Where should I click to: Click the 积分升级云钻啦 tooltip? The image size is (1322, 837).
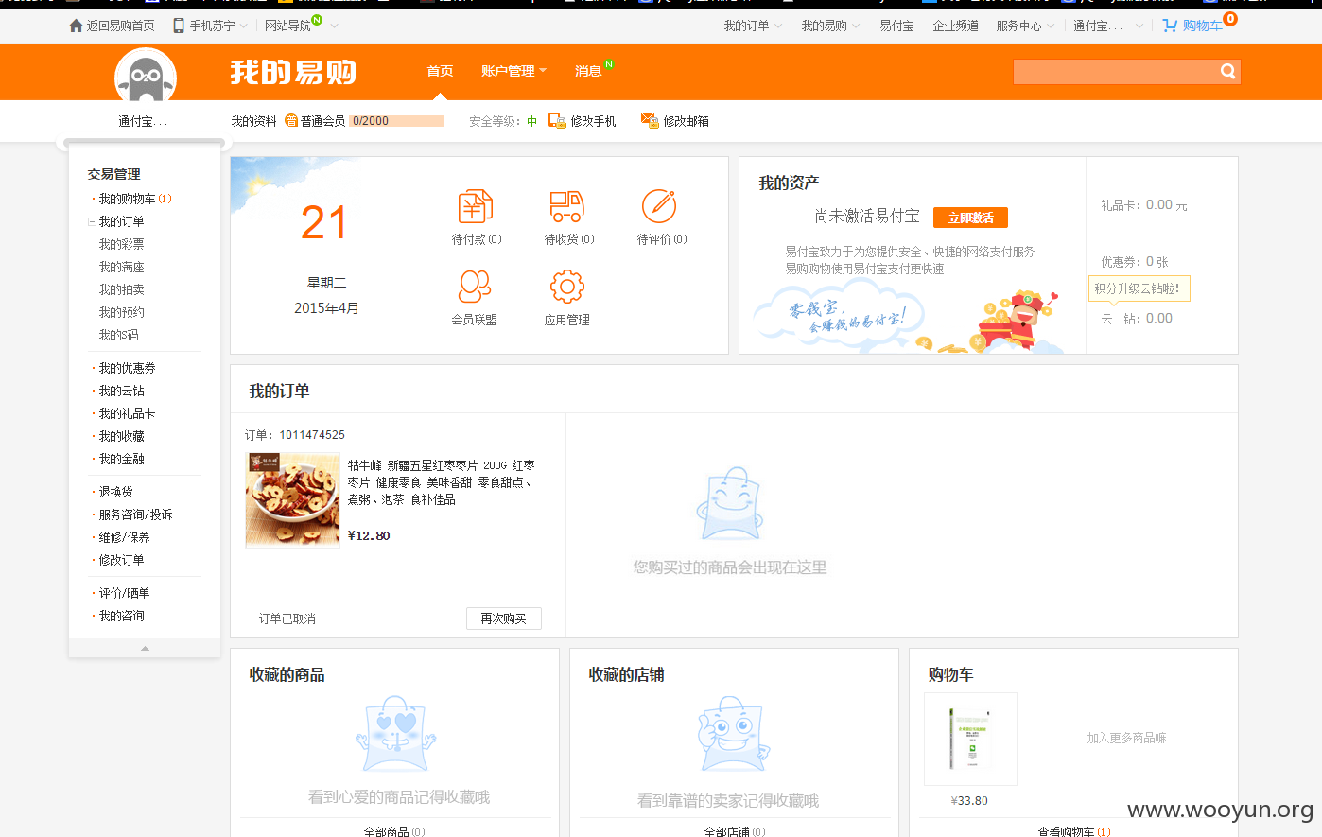point(1139,288)
